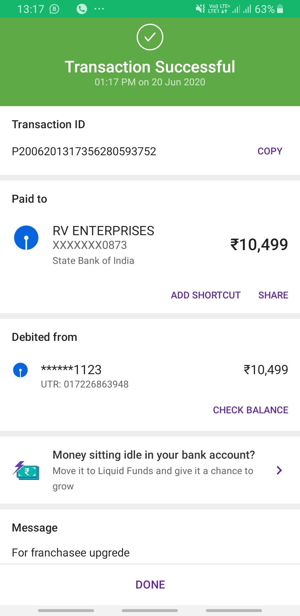The image size is (300, 616).
Task: Select the Transaction ID number text
Action: click(84, 151)
